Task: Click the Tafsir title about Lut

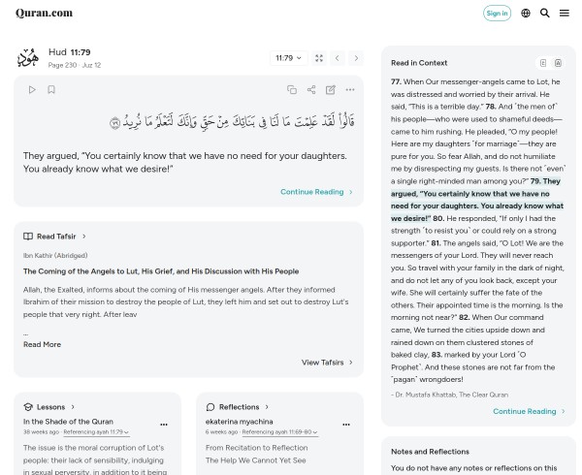Action: click(161, 271)
